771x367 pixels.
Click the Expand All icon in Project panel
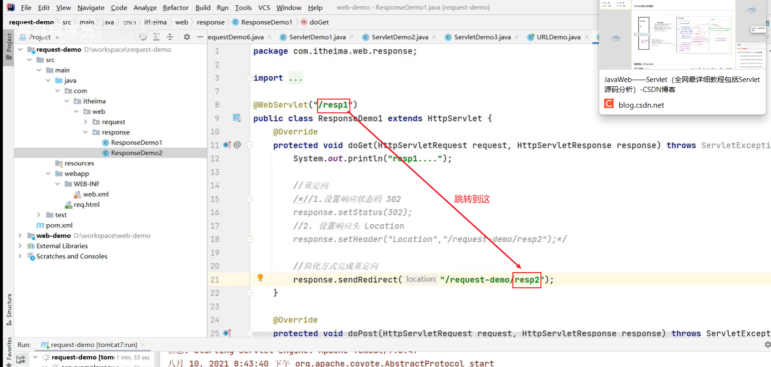[x=156, y=37]
